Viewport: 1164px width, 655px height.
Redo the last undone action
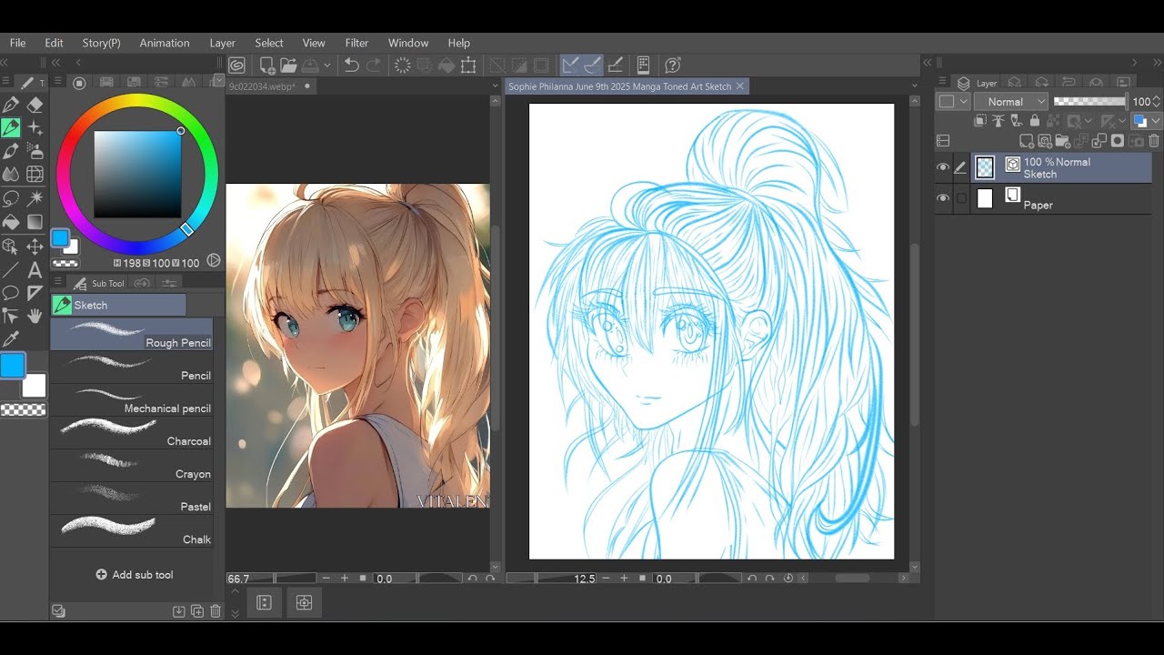(x=373, y=65)
